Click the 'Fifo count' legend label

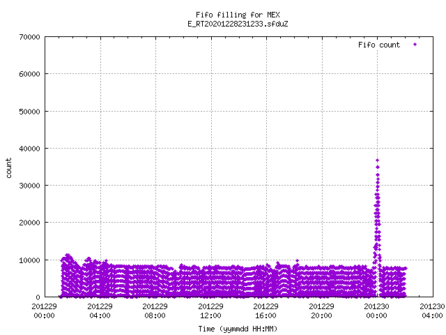tap(379, 45)
